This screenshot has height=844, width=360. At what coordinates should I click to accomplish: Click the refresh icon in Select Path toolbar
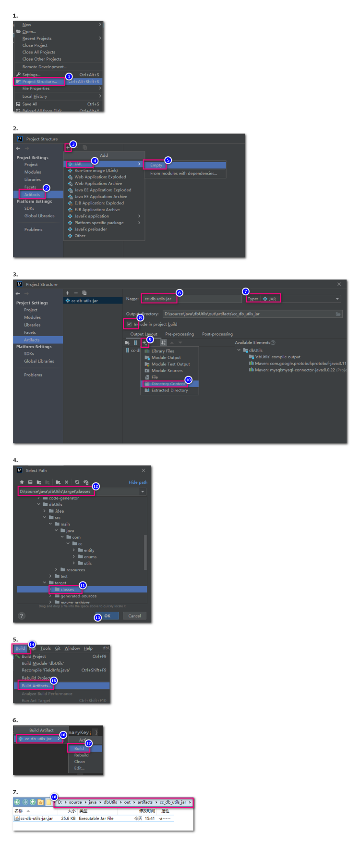(77, 482)
